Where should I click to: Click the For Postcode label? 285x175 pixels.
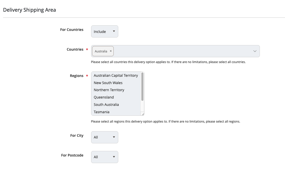point(72,155)
